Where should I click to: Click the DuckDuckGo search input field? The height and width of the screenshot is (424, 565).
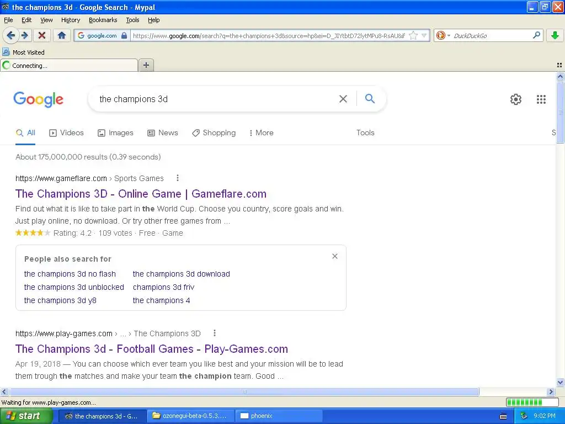[492, 35]
